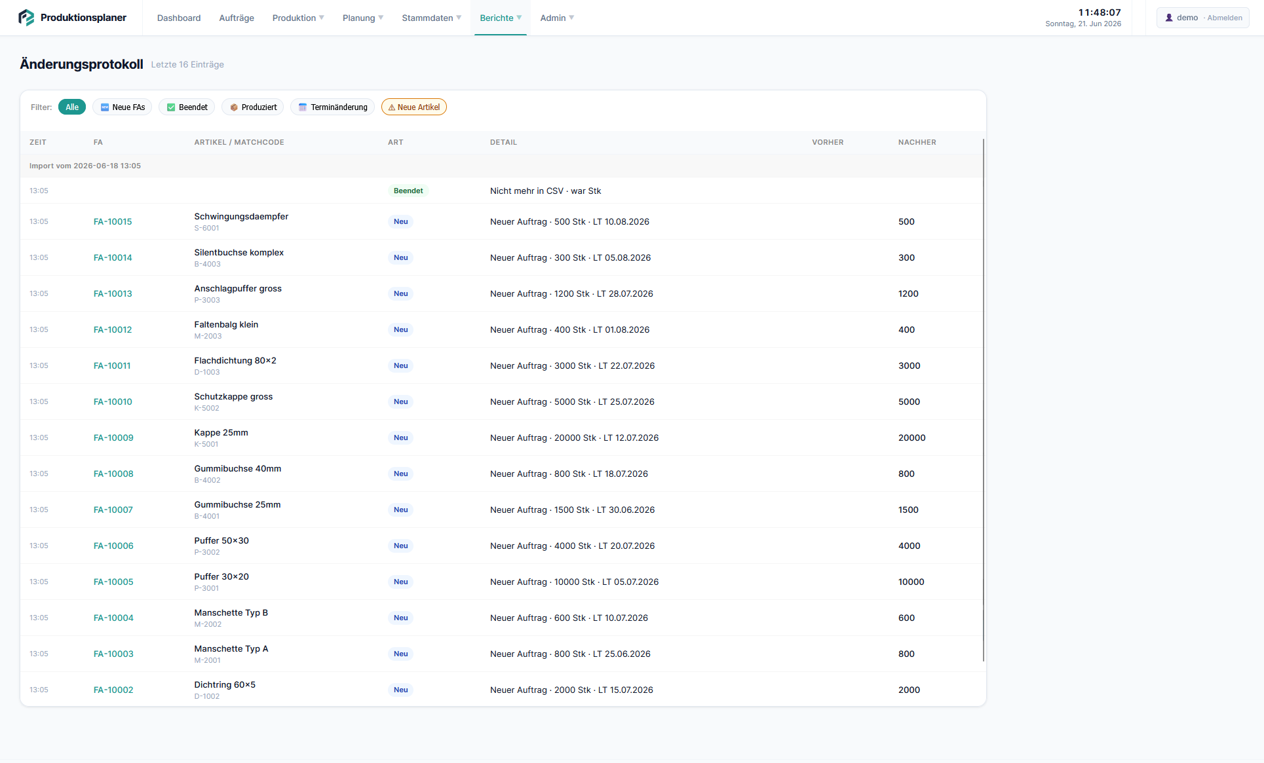Filter by Neue Artikel warnings
This screenshot has height=763, width=1264.
click(414, 107)
